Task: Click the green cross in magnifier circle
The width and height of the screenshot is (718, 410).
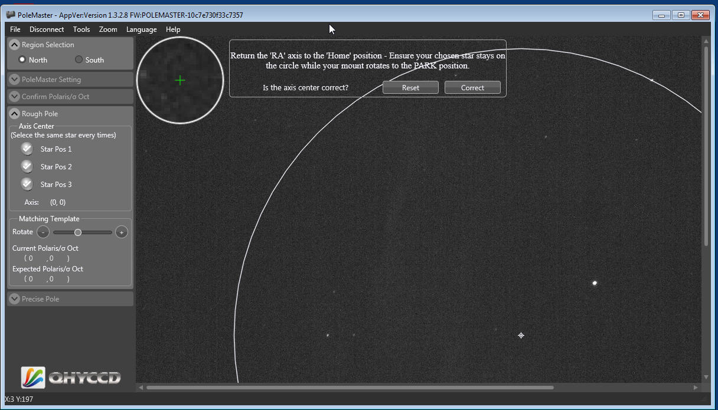Action: pyautogui.click(x=180, y=80)
